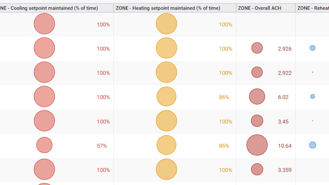Screen dimensions: 329x185
Task: Click the blue reheat dot in the 2.926 row
Action: pos(313,48)
